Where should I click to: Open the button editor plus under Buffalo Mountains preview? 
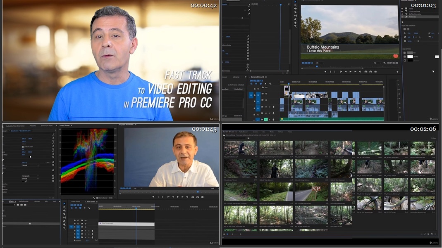[397, 72]
